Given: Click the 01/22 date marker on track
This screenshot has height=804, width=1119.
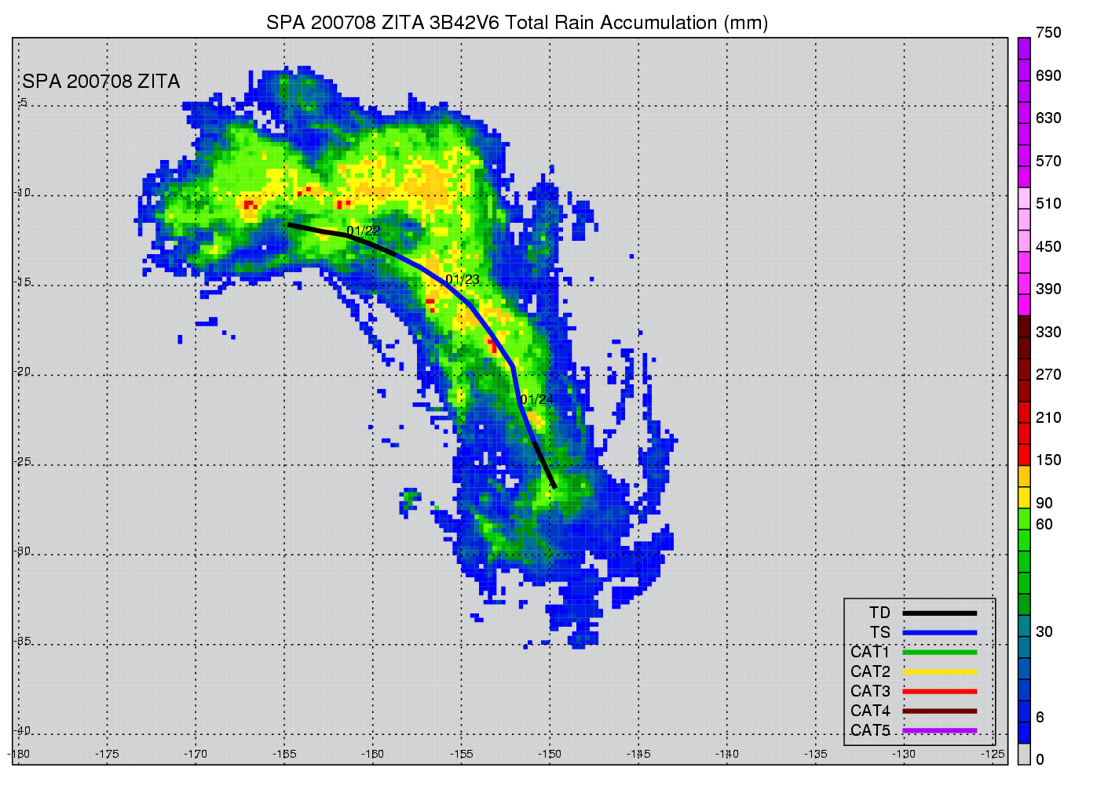Looking at the screenshot, I should (x=364, y=231).
